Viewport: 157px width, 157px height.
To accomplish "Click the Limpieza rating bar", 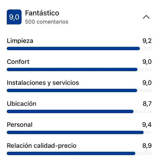I will (79, 48).
